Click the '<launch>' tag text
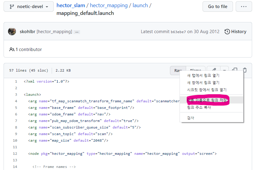The image size is (256, 170). [x=32, y=95]
